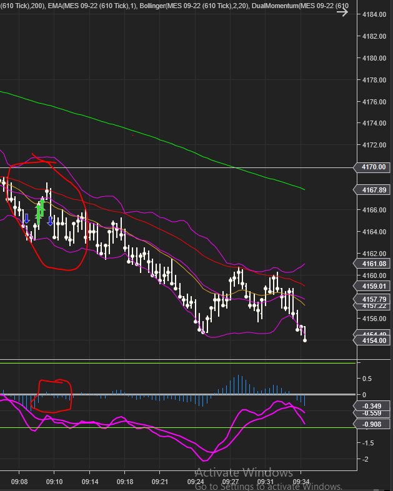
Task: Click the right arrow icon at chart top
Action: click(342, 12)
